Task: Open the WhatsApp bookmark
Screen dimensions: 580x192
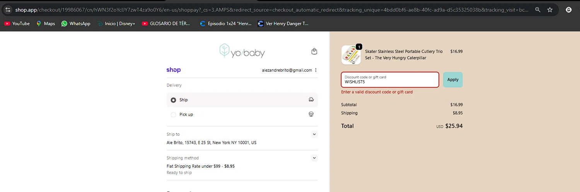Action: [76, 24]
